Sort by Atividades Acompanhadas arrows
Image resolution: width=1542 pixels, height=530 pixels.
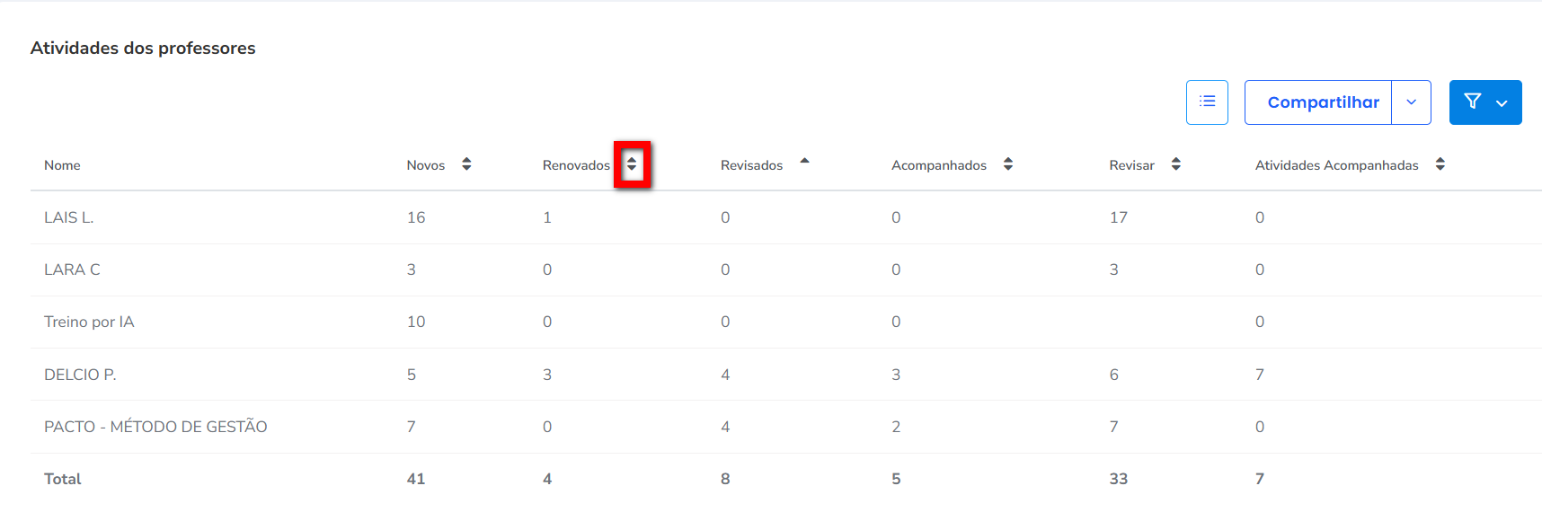1440,164
